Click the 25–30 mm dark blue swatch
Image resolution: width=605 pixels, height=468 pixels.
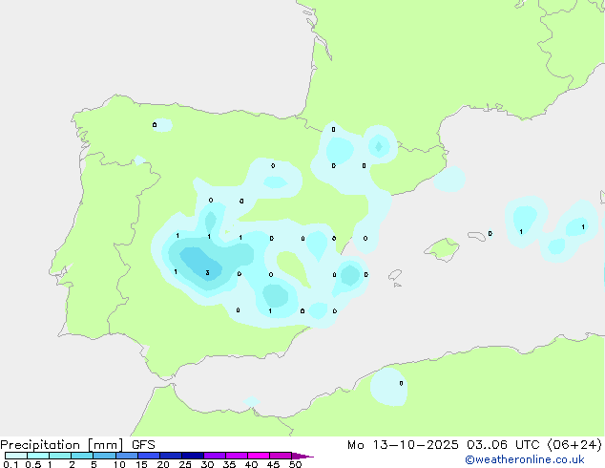tap(193, 456)
